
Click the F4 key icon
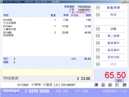tap(98, 29)
